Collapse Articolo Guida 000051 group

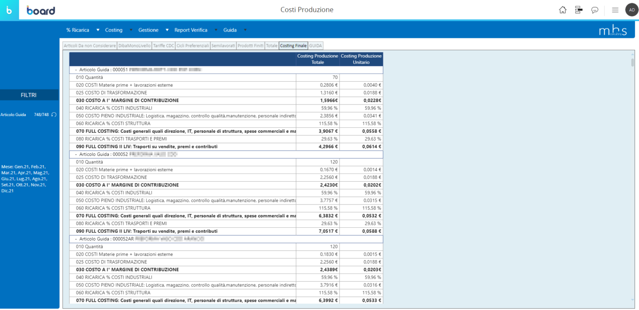click(76, 70)
